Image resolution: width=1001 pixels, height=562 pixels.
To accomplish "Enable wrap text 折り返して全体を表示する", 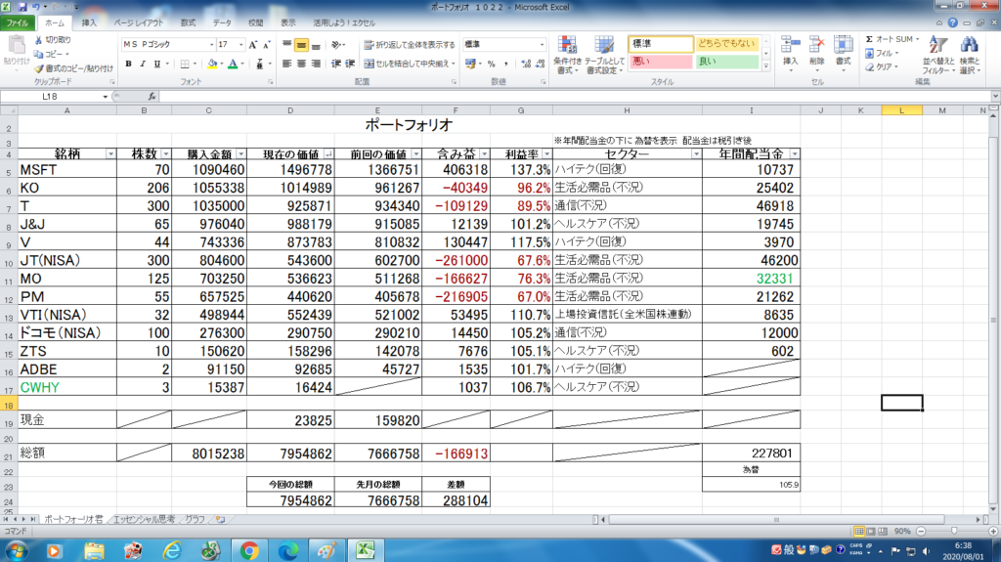I will (x=410, y=45).
